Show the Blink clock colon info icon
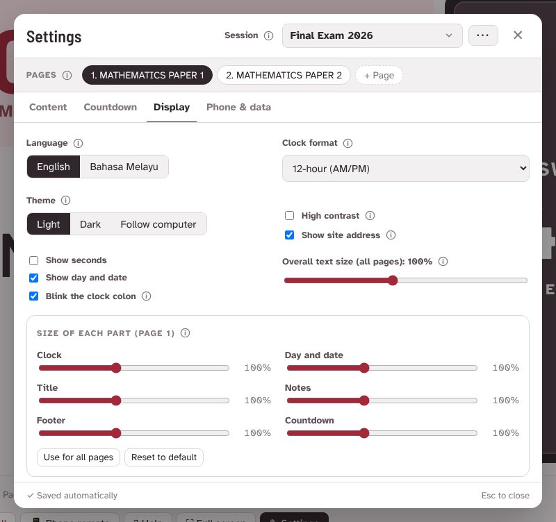The width and height of the screenshot is (556, 522). pyautogui.click(x=146, y=296)
